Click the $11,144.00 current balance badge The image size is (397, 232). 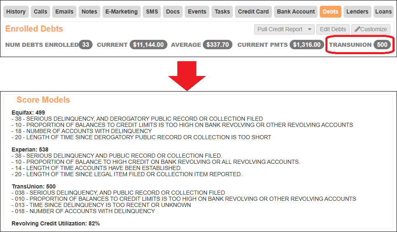(x=149, y=45)
